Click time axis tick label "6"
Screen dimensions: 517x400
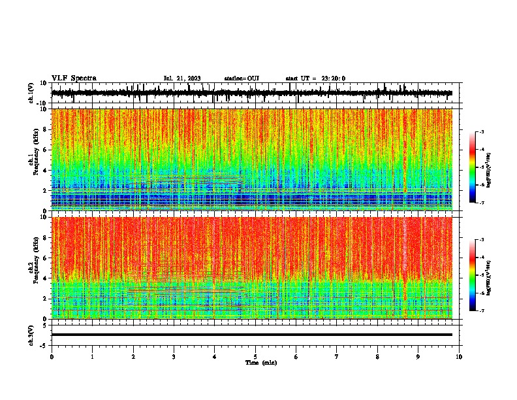296,357
